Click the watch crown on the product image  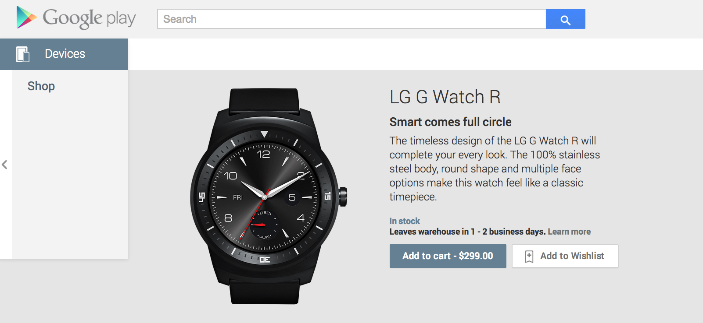[x=343, y=197]
